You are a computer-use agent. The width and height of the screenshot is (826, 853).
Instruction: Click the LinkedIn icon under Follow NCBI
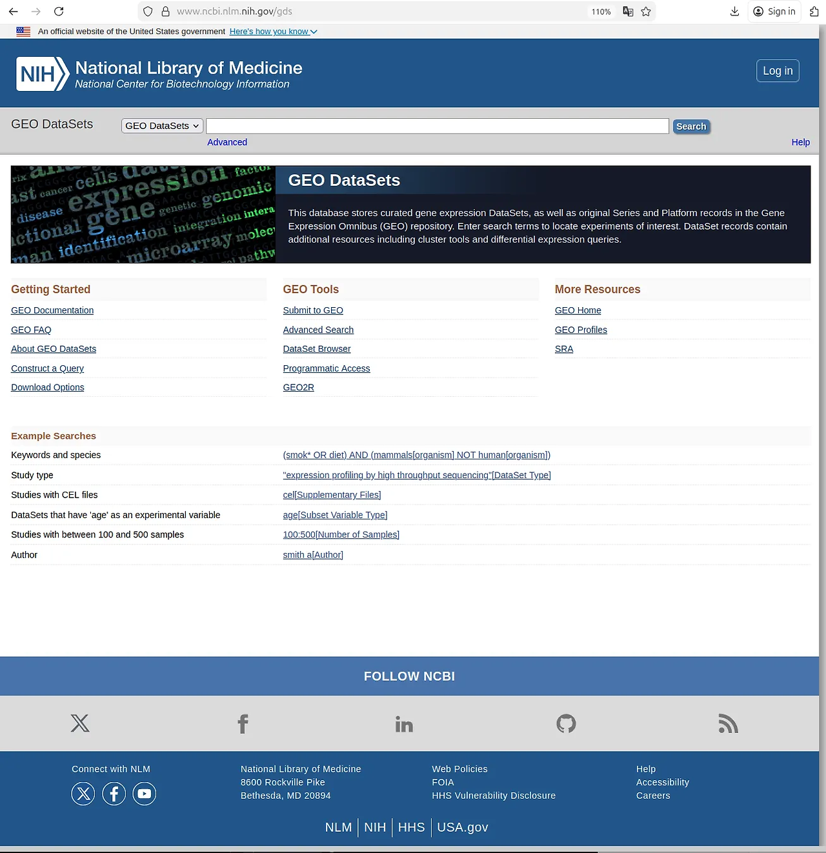coord(404,724)
